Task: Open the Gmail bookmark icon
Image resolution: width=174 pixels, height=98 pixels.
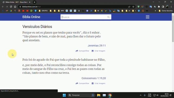Action: (7, 11)
